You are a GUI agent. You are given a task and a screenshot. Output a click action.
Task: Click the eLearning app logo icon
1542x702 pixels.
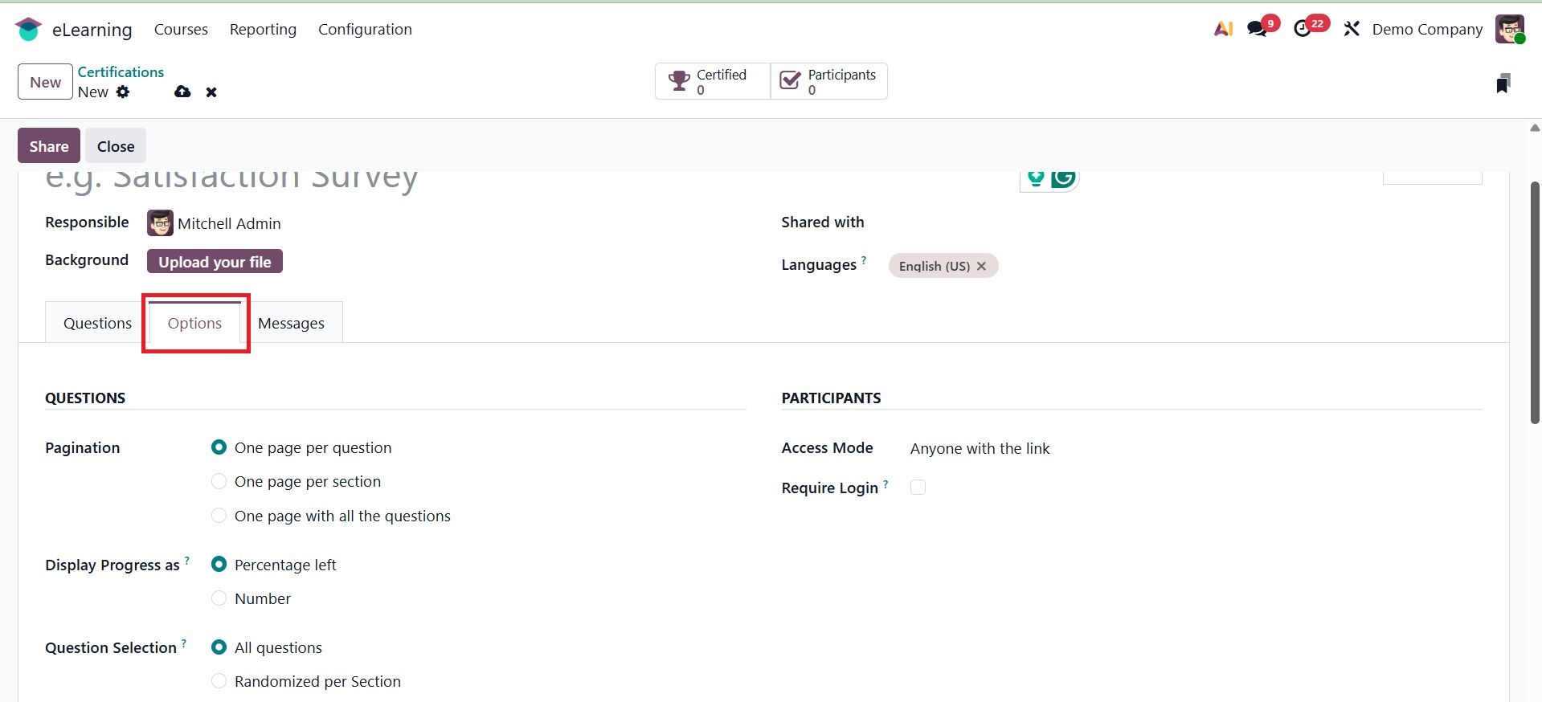[x=28, y=30]
